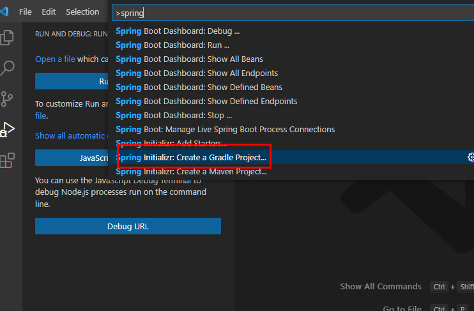
Task: Click the blue Run button under Open a file
Action: point(72,81)
